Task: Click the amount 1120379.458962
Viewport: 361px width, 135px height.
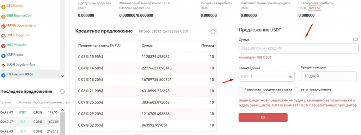Action: point(155,57)
